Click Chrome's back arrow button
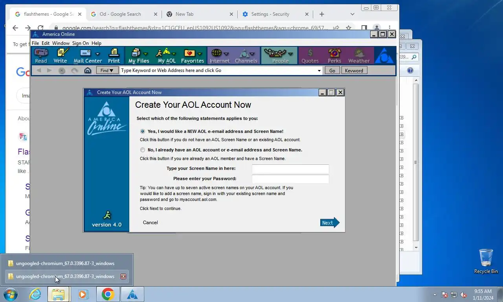This screenshot has width=503, height=302. [15, 28]
